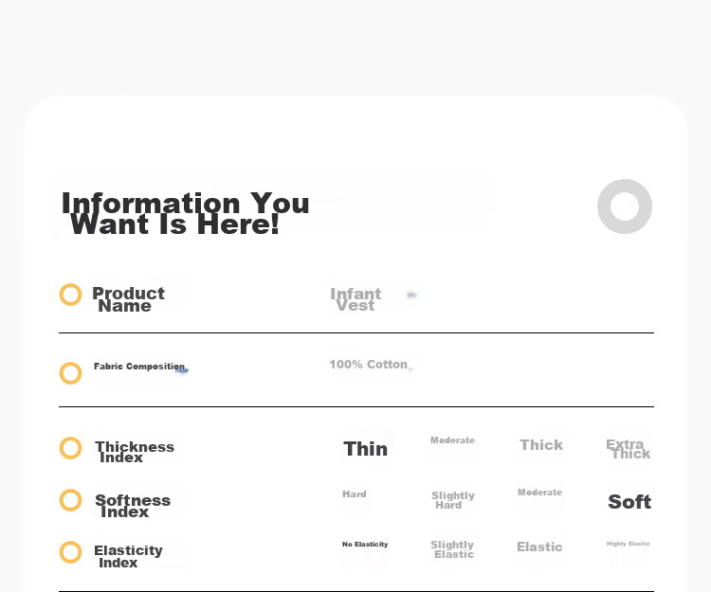Click orange circle beside Fabric Composition
The height and width of the screenshot is (592, 711).
click(71, 373)
